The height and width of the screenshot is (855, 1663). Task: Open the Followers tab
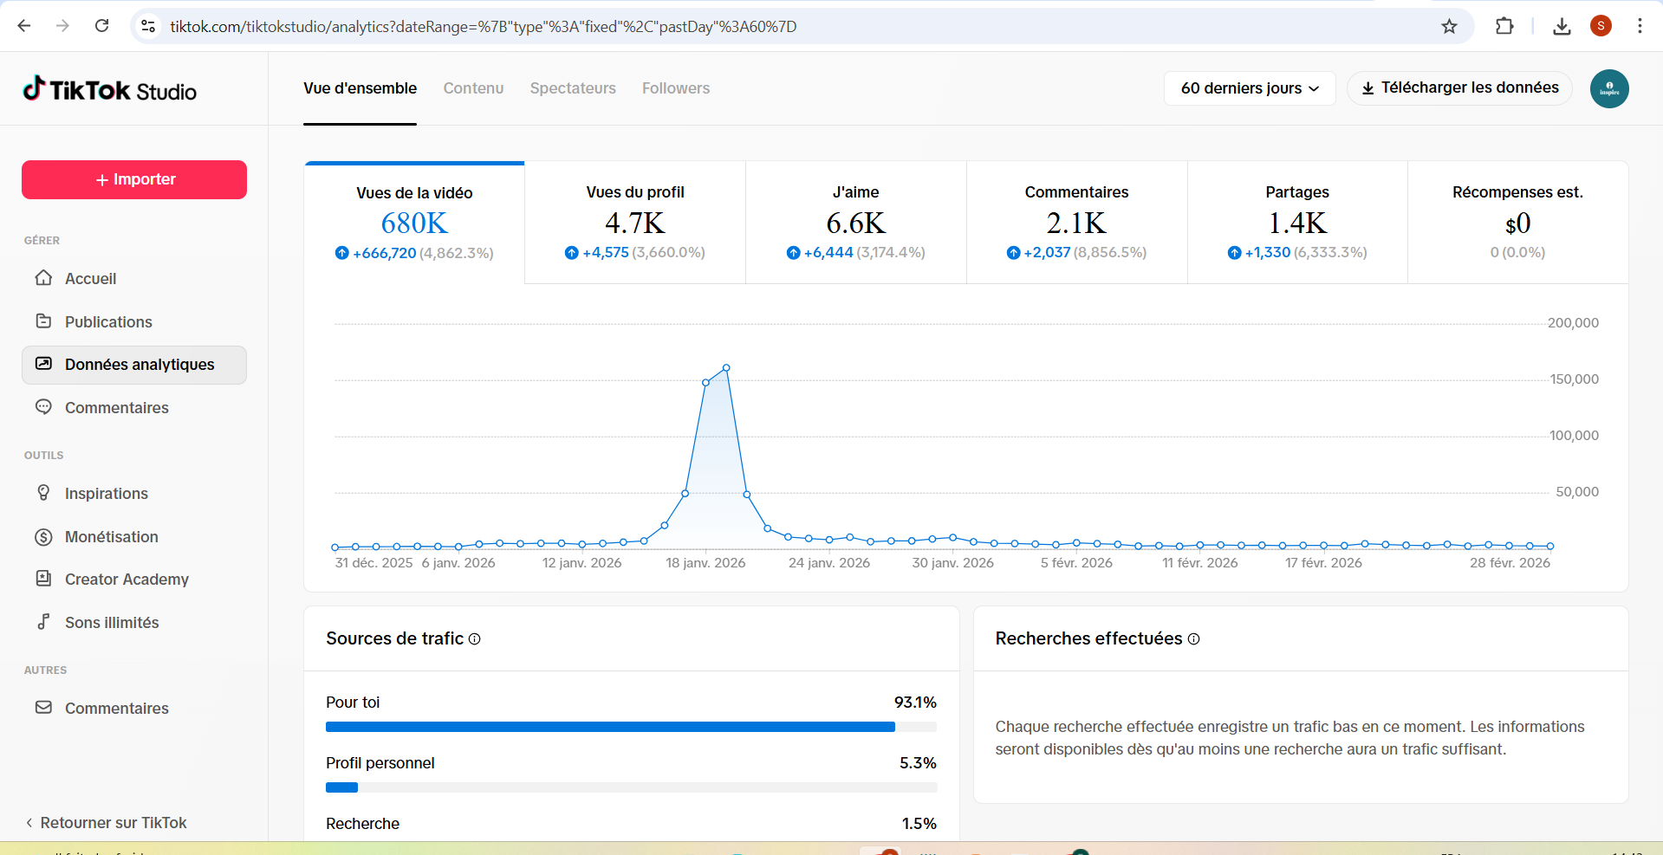pos(675,88)
